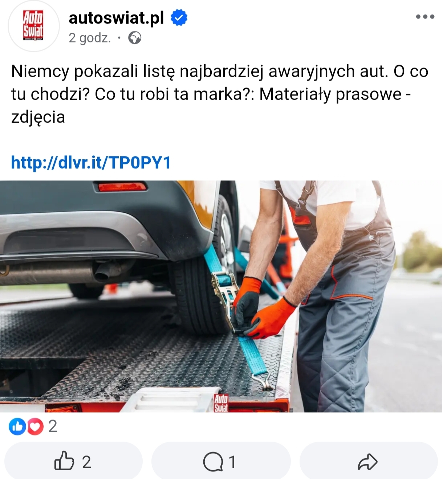443x479 pixels.
Task: Open the Auto Świat profile picture
Action: click(33, 25)
